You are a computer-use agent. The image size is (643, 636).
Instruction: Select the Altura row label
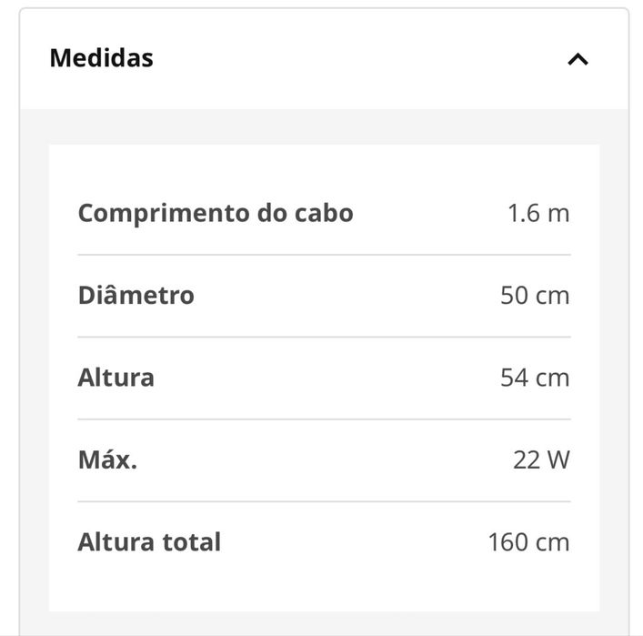[x=116, y=378]
